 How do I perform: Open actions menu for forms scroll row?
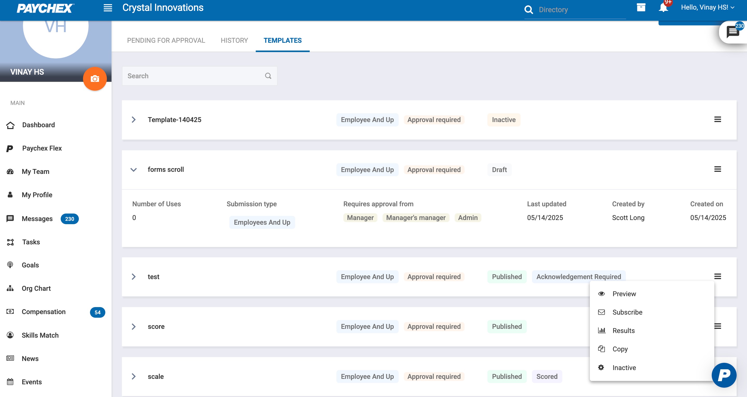[717, 169]
